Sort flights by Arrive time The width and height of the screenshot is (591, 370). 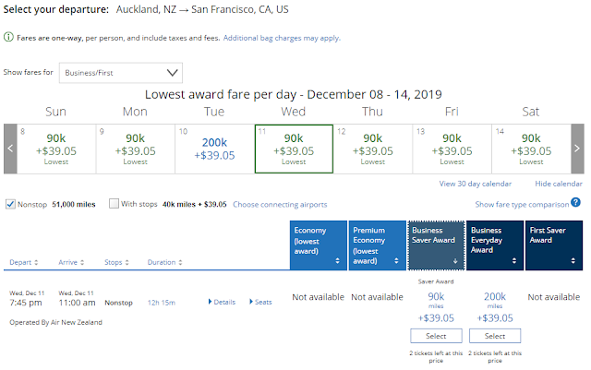[x=70, y=262]
